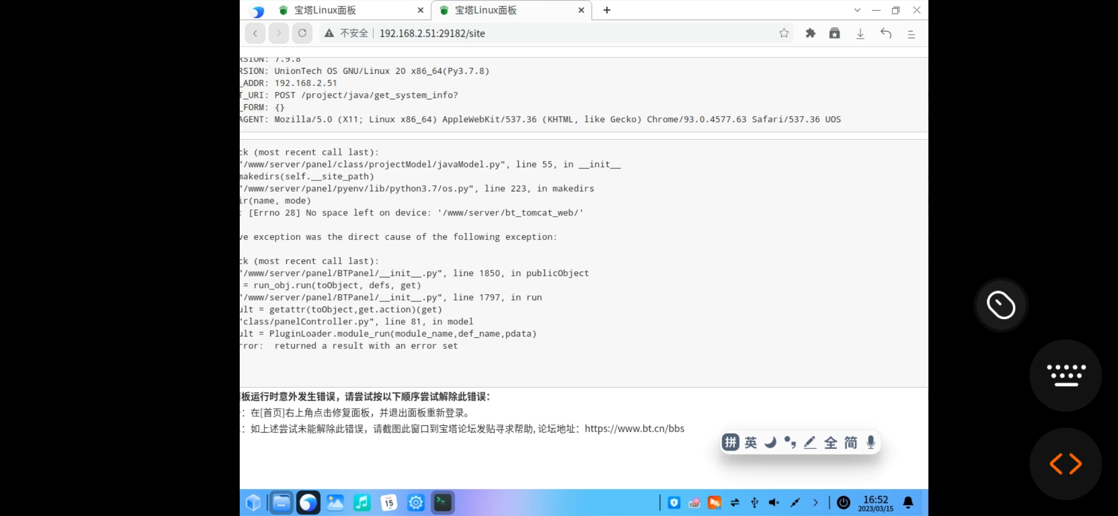Click the muted volume tray icon
This screenshot has height=516, width=1118.
(x=774, y=502)
